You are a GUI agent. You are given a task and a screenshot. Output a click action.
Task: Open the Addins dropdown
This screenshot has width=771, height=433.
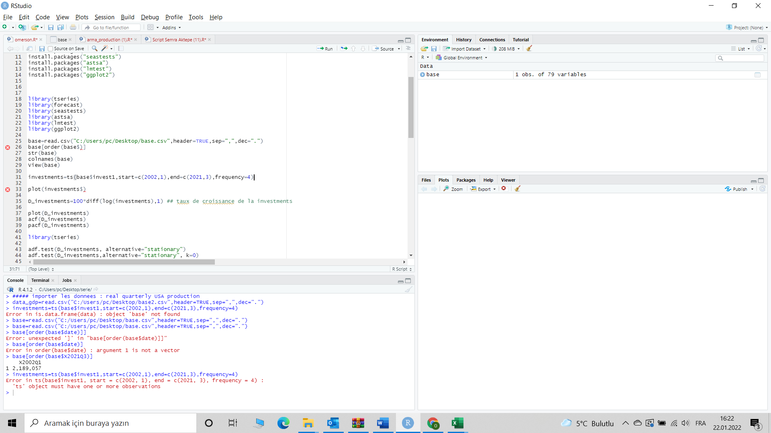[x=171, y=28]
